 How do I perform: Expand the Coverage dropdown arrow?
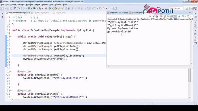pos(37,8)
